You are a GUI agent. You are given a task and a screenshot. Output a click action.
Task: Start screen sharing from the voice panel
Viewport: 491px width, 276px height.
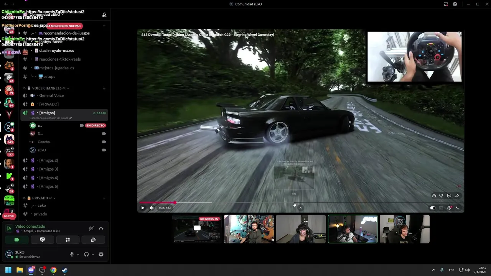tap(42, 240)
